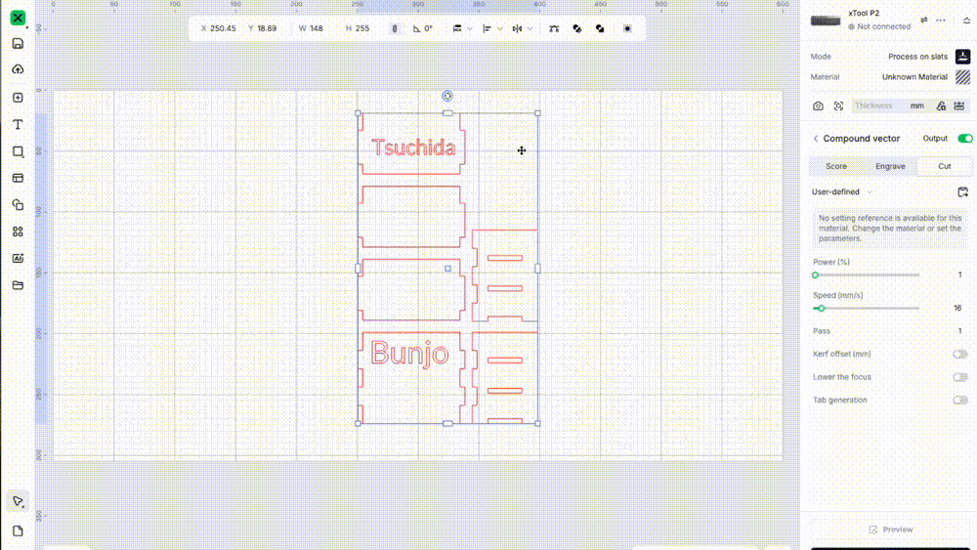Open the apps grid icon in sidebar

click(18, 232)
